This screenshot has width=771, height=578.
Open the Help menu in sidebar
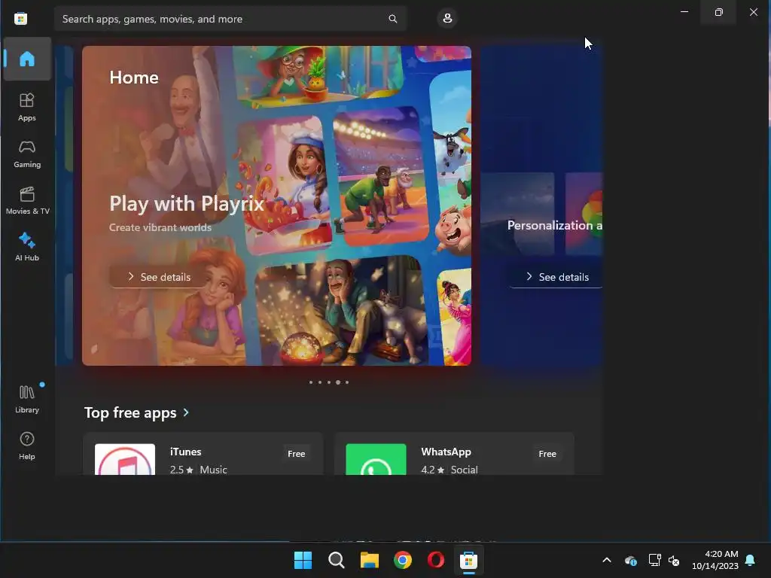click(x=27, y=446)
